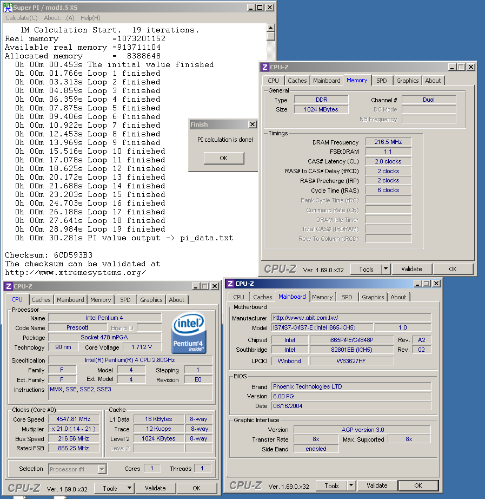Close the CPU-Z CPU window
485x499 pixels.
215,286
